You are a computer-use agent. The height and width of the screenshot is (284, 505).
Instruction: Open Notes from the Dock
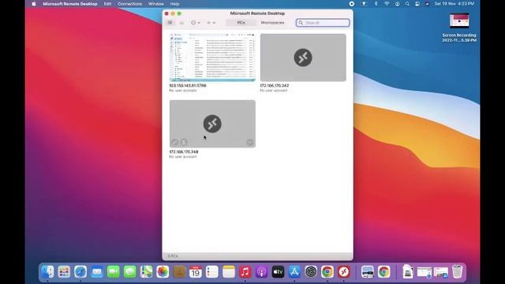pyautogui.click(x=228, y=271)
